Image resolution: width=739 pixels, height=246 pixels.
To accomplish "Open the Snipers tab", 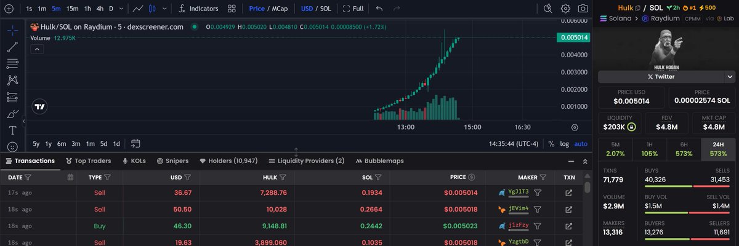I will coord(172,161).
